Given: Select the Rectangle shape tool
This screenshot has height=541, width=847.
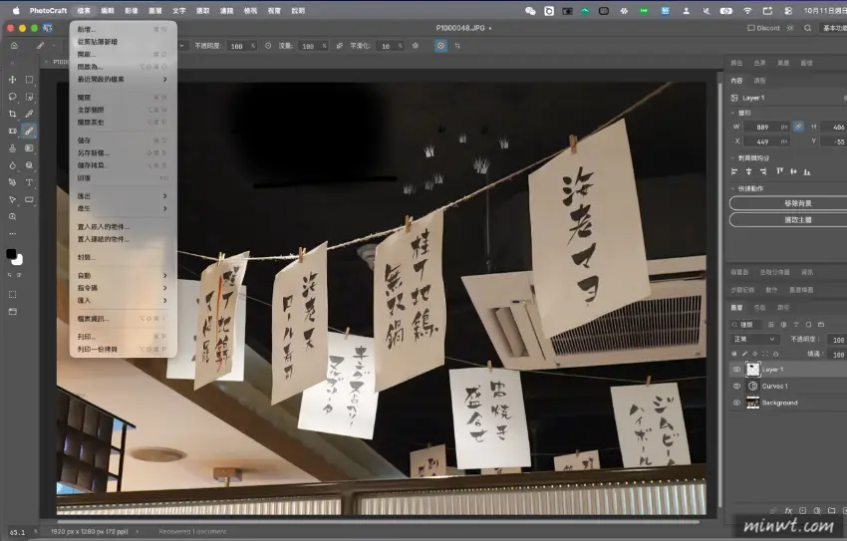Looking at the screenshot, I should coord(29,200).
